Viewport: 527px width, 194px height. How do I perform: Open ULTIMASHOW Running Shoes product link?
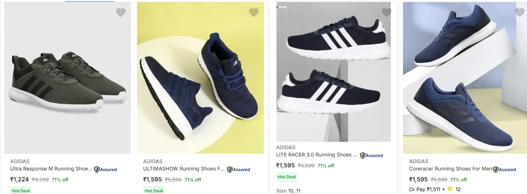[x=184, y=169]
